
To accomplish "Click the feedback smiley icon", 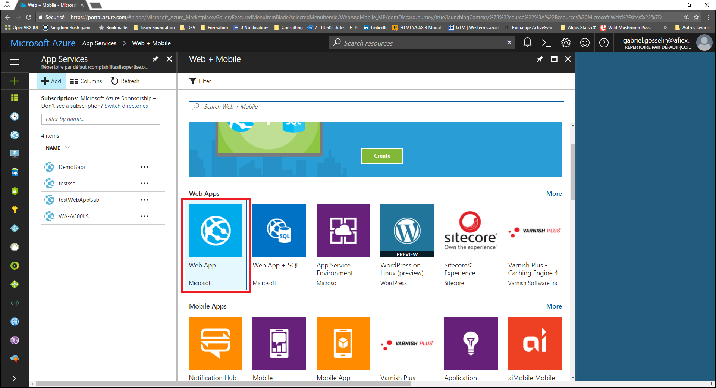I will (x=585, y=43).
